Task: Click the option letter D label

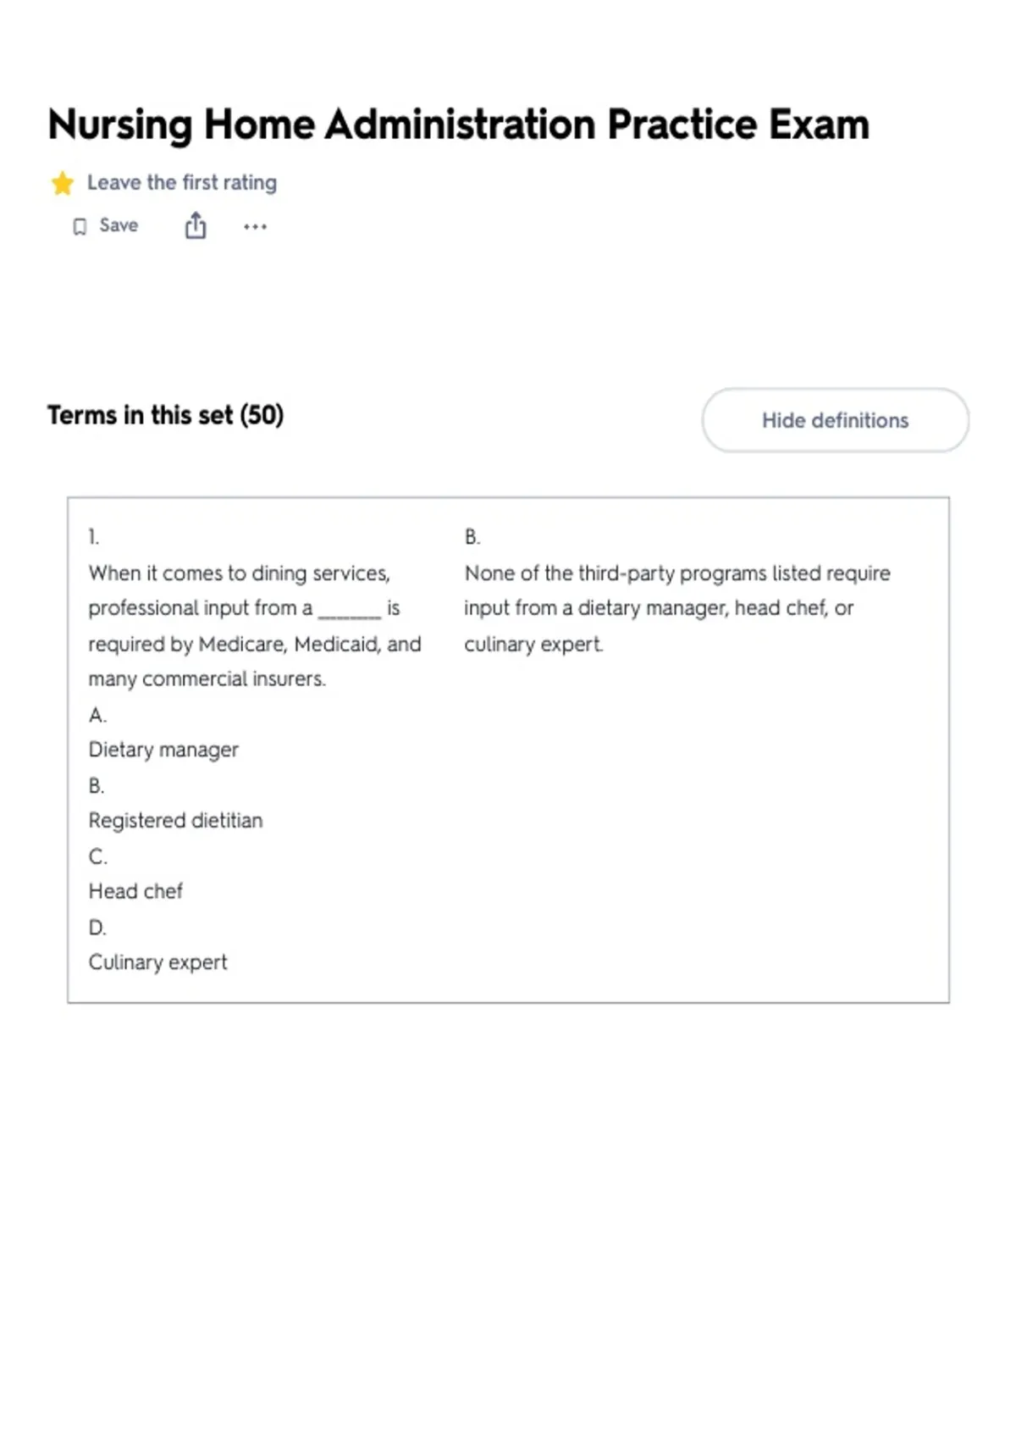Action: (97, 928)
